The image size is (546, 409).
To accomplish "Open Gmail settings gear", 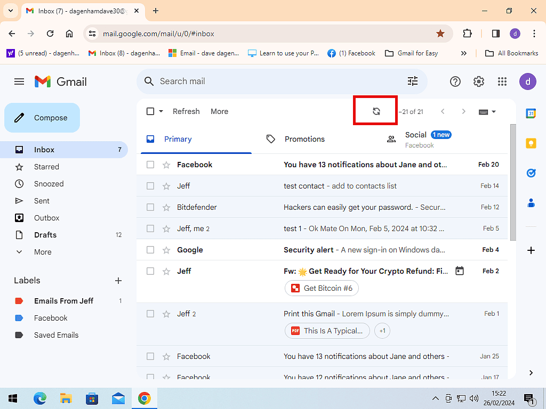I will pyautogui.click(x=478, y=81).
